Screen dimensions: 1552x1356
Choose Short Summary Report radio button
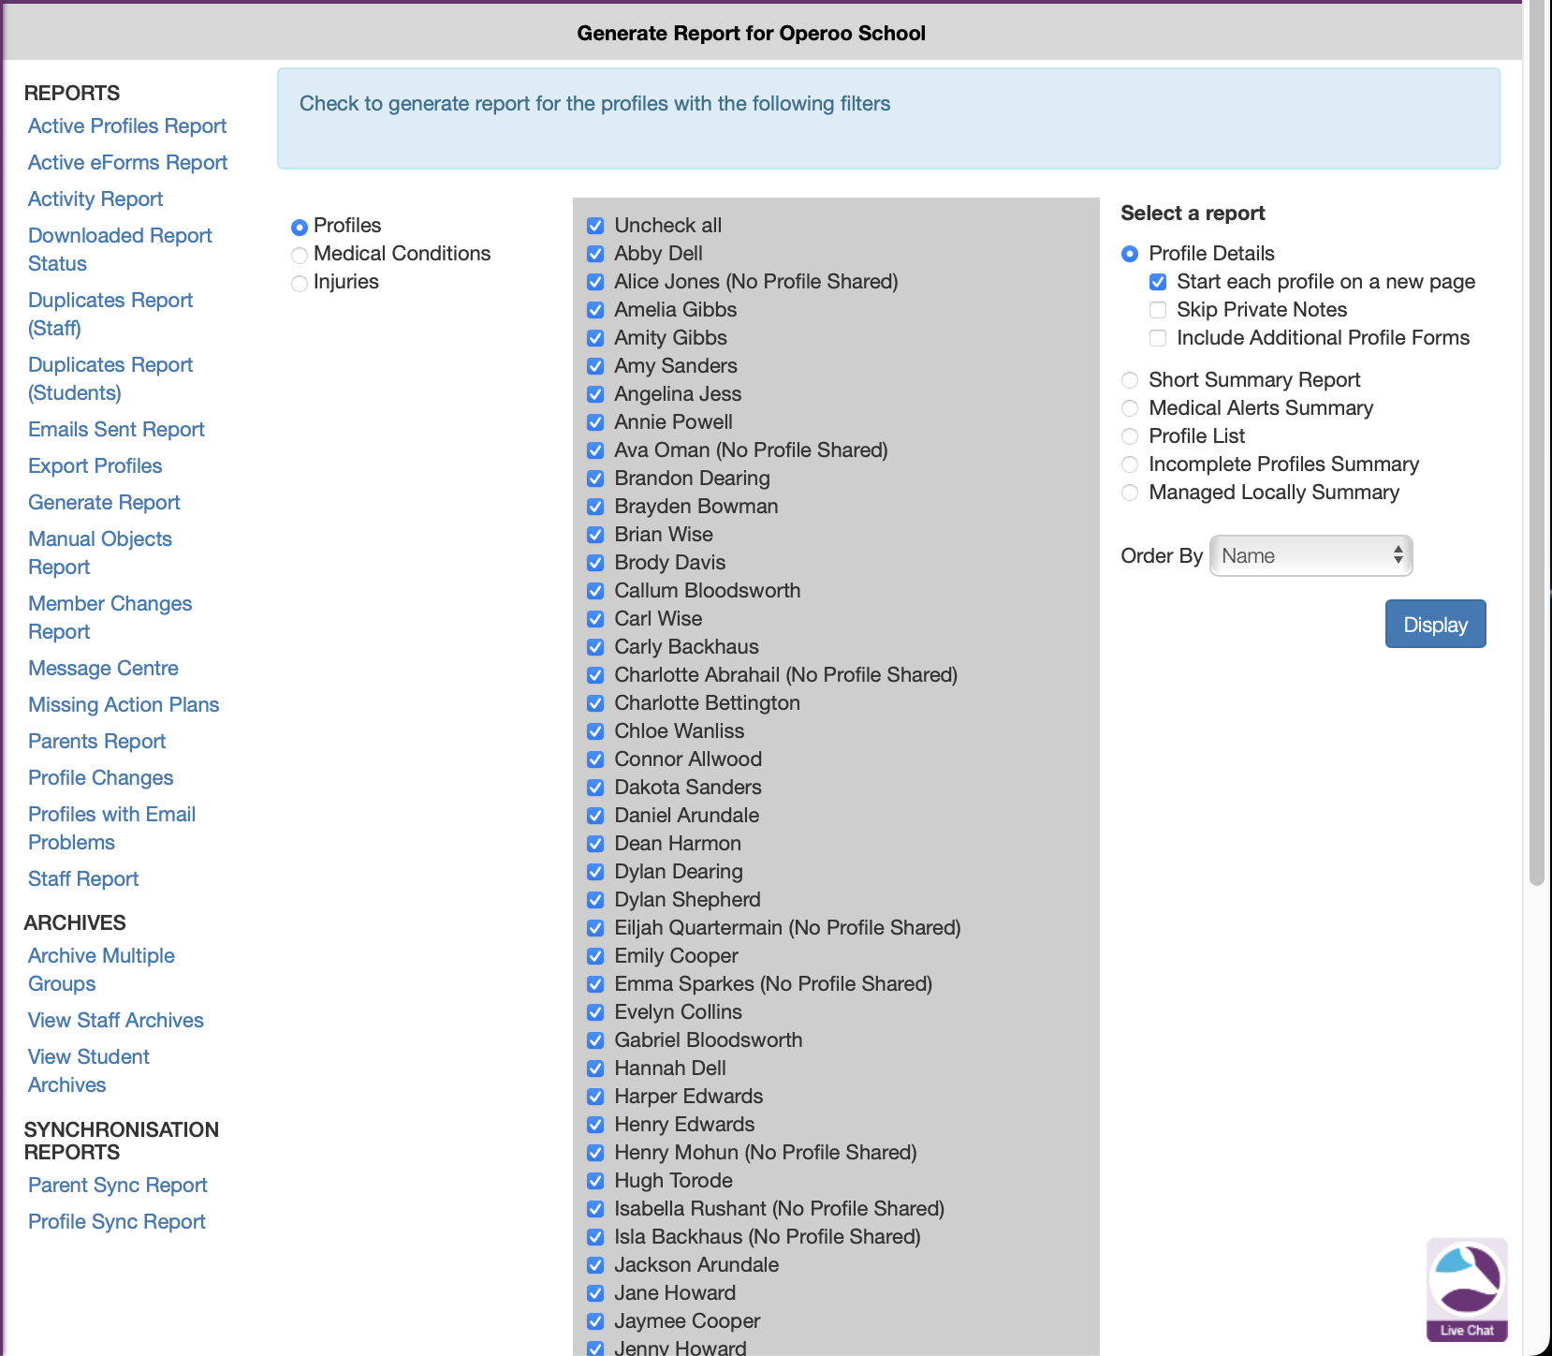click(x=1130, y=380)
